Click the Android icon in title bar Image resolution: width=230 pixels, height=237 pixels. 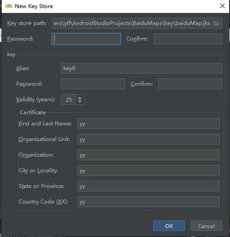[9, 6]
